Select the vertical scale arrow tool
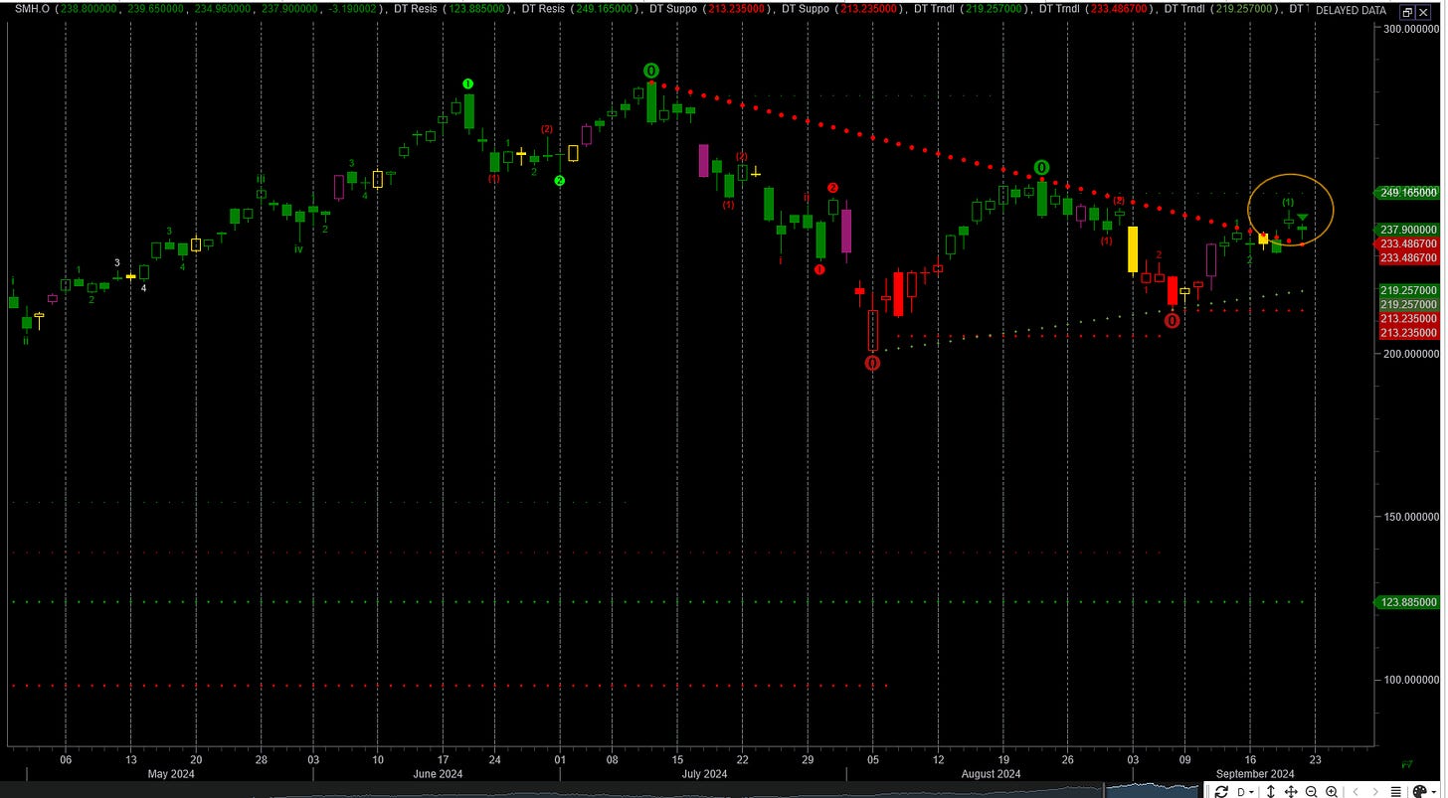 click(1271, 791)
